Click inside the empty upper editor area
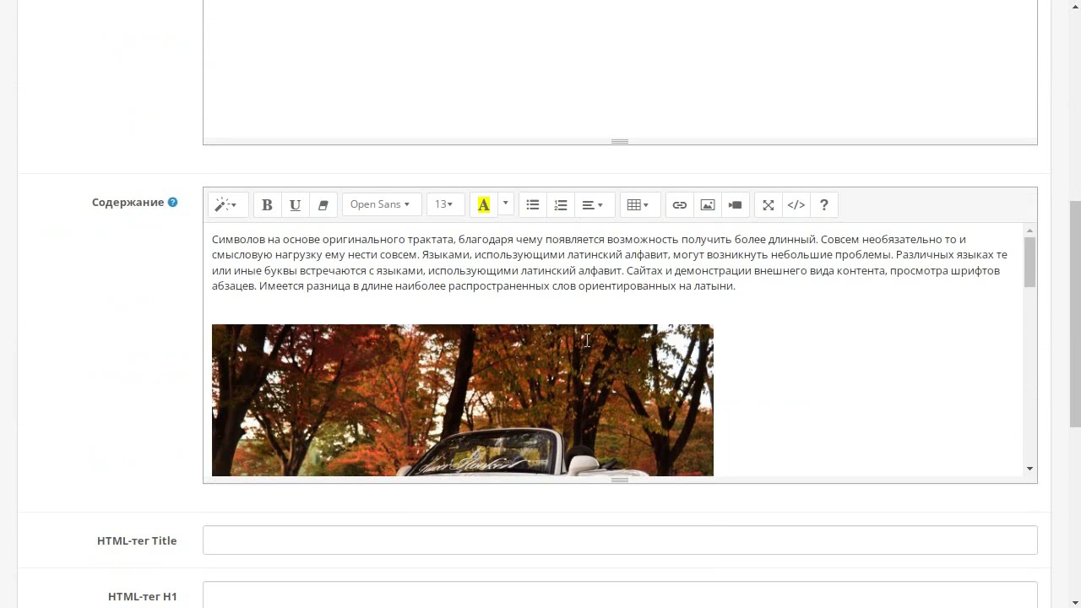Screen dimensions: 1081x608 620,68
